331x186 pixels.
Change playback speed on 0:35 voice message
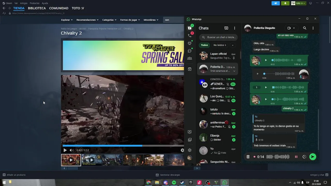click(257, 87)
